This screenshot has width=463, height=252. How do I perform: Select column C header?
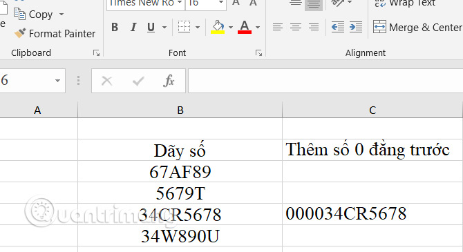(x=372, y=110)
